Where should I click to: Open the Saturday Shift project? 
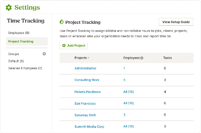[85, 115]
